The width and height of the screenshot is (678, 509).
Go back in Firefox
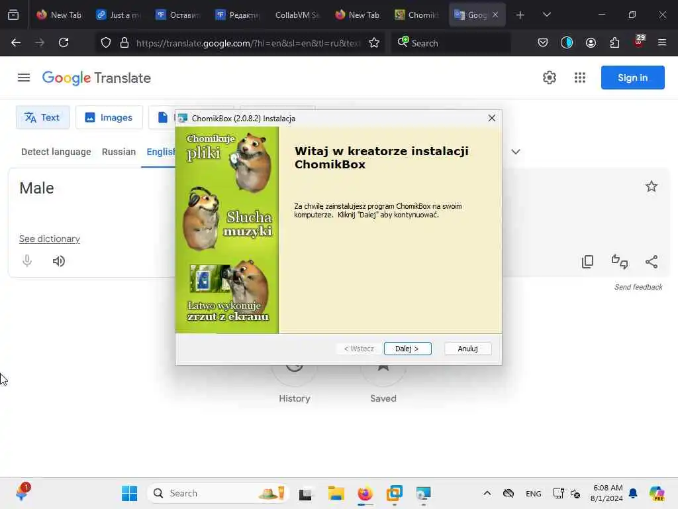(16, 42)
